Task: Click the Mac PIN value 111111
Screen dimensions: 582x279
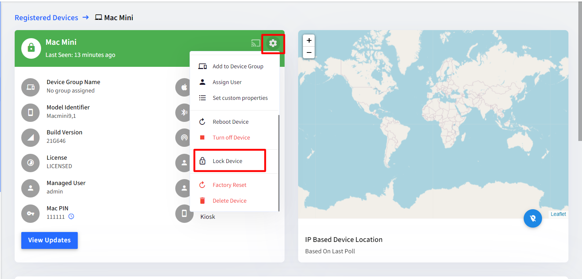Action: pos(55,217)
